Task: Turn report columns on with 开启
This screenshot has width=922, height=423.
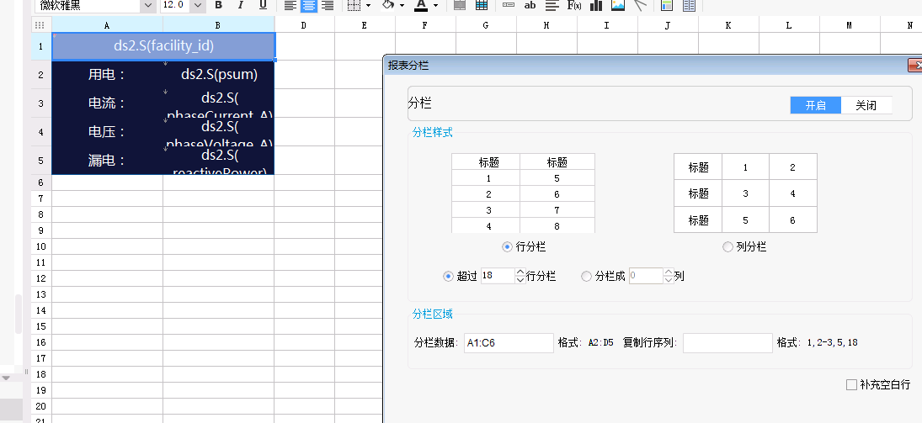Action: (816, 105)
